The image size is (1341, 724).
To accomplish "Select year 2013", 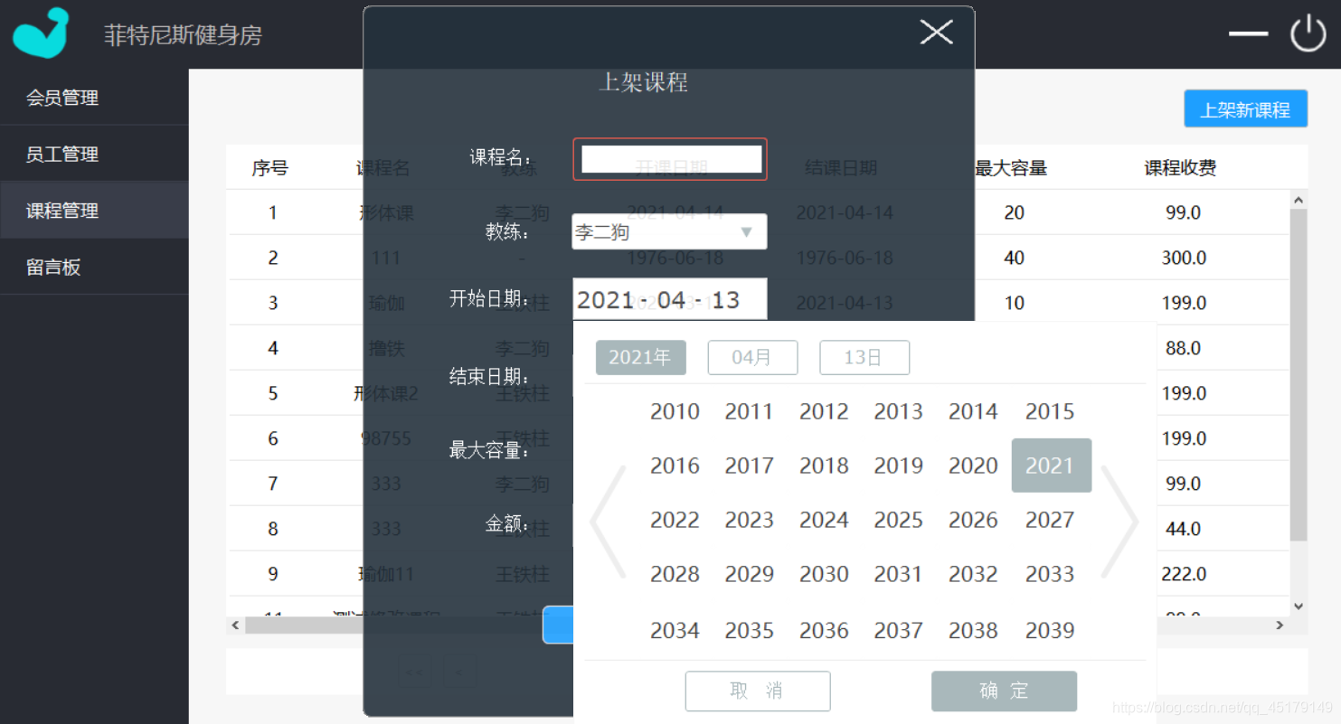I will (898, 411).
